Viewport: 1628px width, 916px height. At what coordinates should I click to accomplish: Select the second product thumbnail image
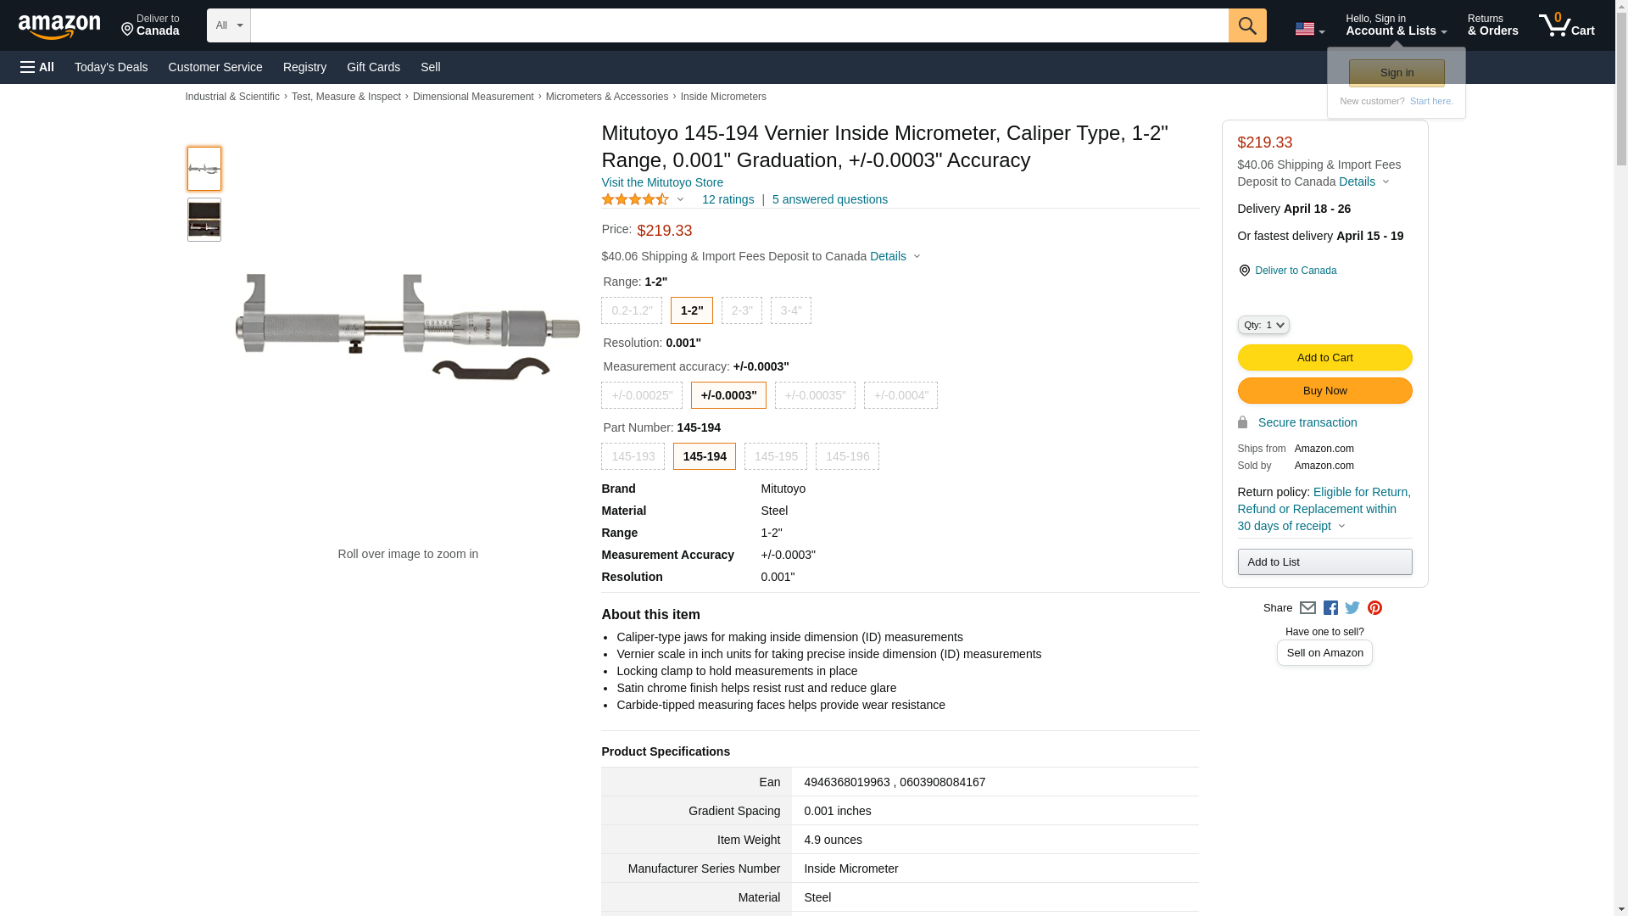pyautogui.click(x=204, y=220)
